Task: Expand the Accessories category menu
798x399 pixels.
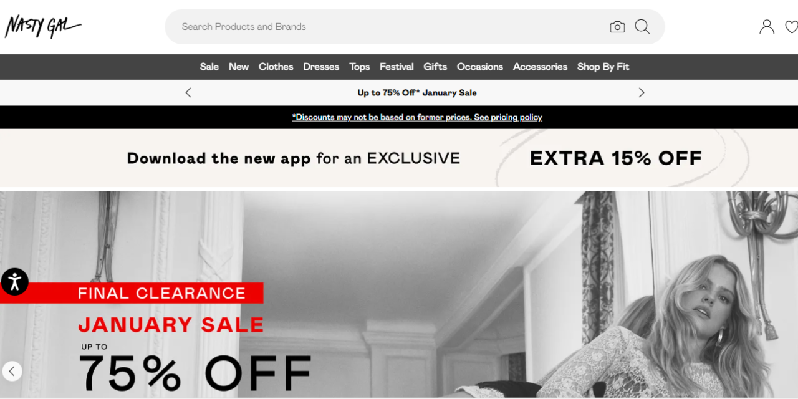Action: 540,67
